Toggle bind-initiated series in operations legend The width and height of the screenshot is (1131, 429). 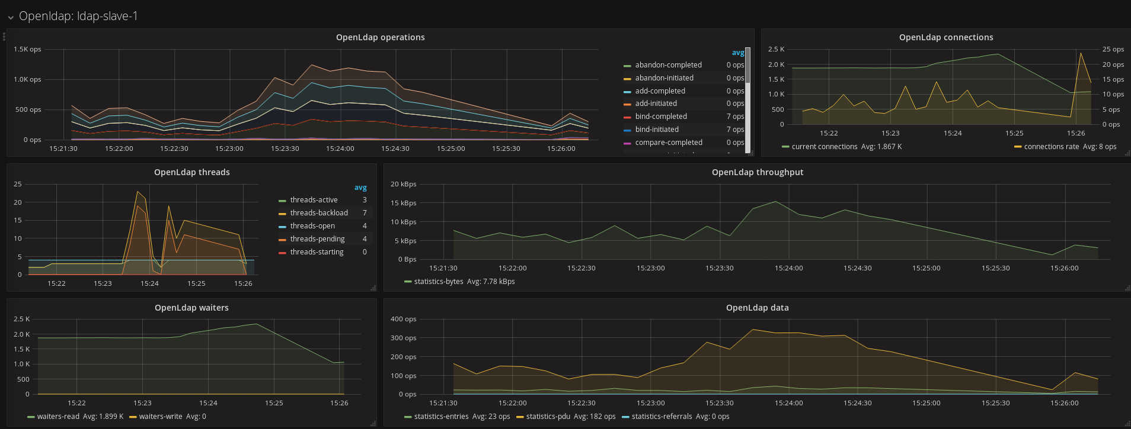657,130
